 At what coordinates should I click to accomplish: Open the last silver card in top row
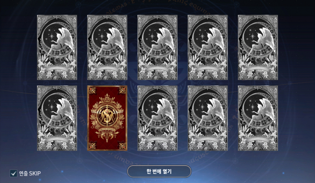[x=258, y=47]
